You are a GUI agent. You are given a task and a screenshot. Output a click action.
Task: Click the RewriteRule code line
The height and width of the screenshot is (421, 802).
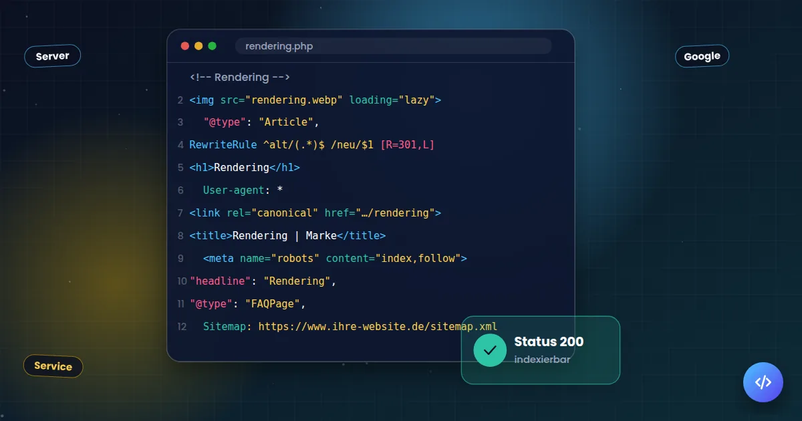[312, 145]
